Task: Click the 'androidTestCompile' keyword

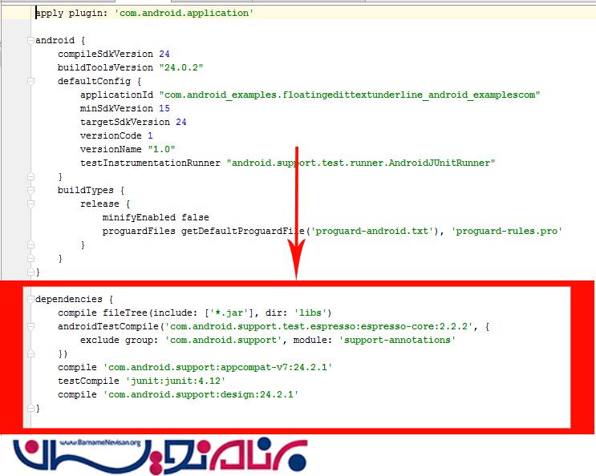Action: tap(108, 326)
